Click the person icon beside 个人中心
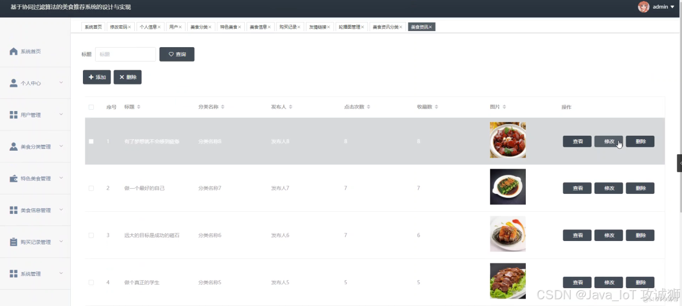 click(13, 83)
